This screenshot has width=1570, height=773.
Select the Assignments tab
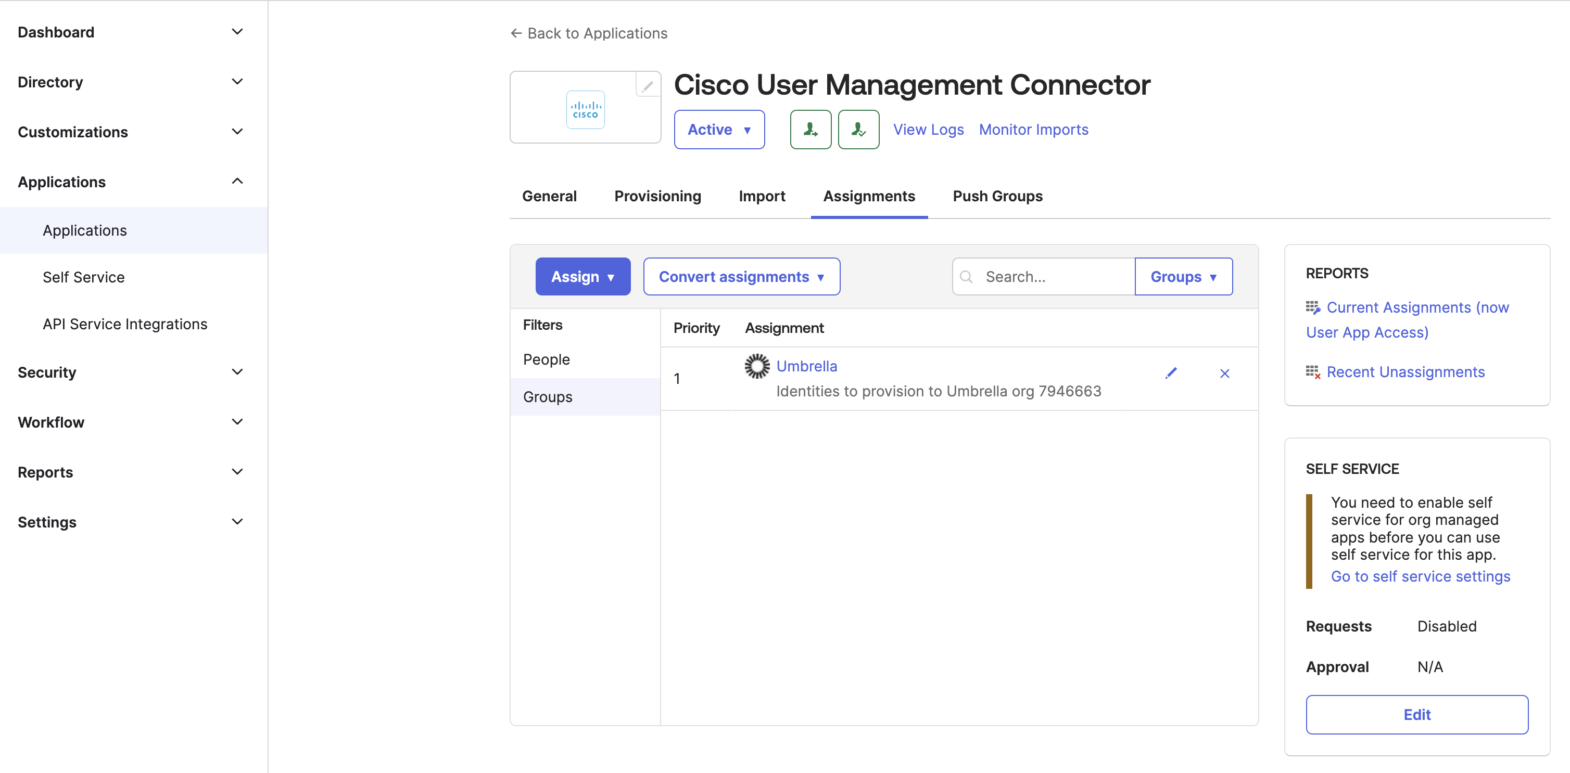[x=869, y=197]
